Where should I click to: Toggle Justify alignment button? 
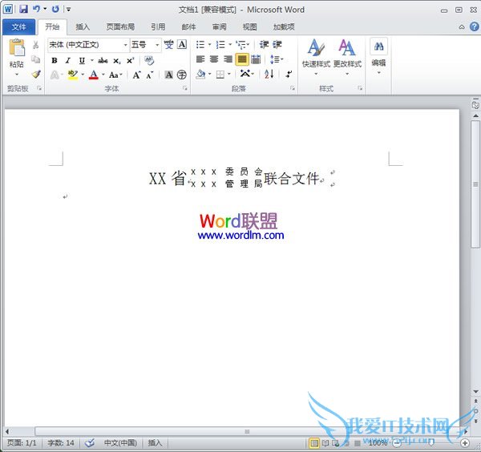(242, 59)
